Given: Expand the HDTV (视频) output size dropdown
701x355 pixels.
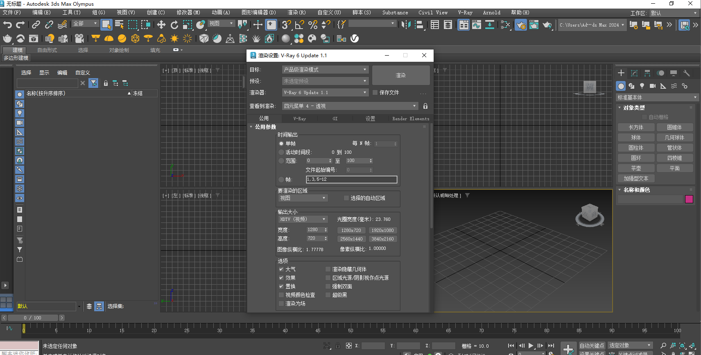Looking at the screenshot, I should (303, 219).
